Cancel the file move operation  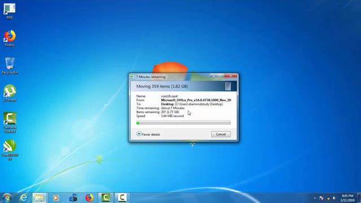(x=221, y=134)
